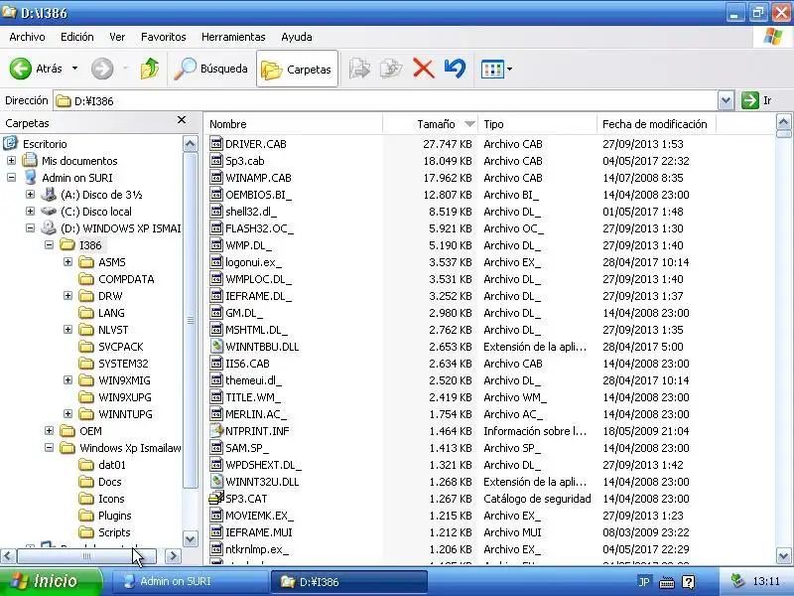Click the folder tree vertical scrollbar thumb
This screenshot has width=794, height=596.
point(190,320)
